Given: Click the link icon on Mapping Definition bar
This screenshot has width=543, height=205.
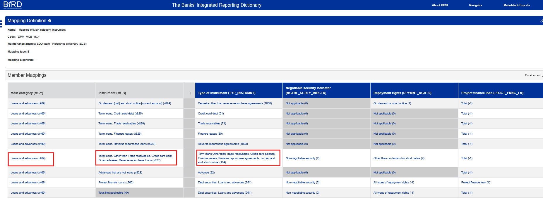Looking at the screenshot, I should point(542,21).
